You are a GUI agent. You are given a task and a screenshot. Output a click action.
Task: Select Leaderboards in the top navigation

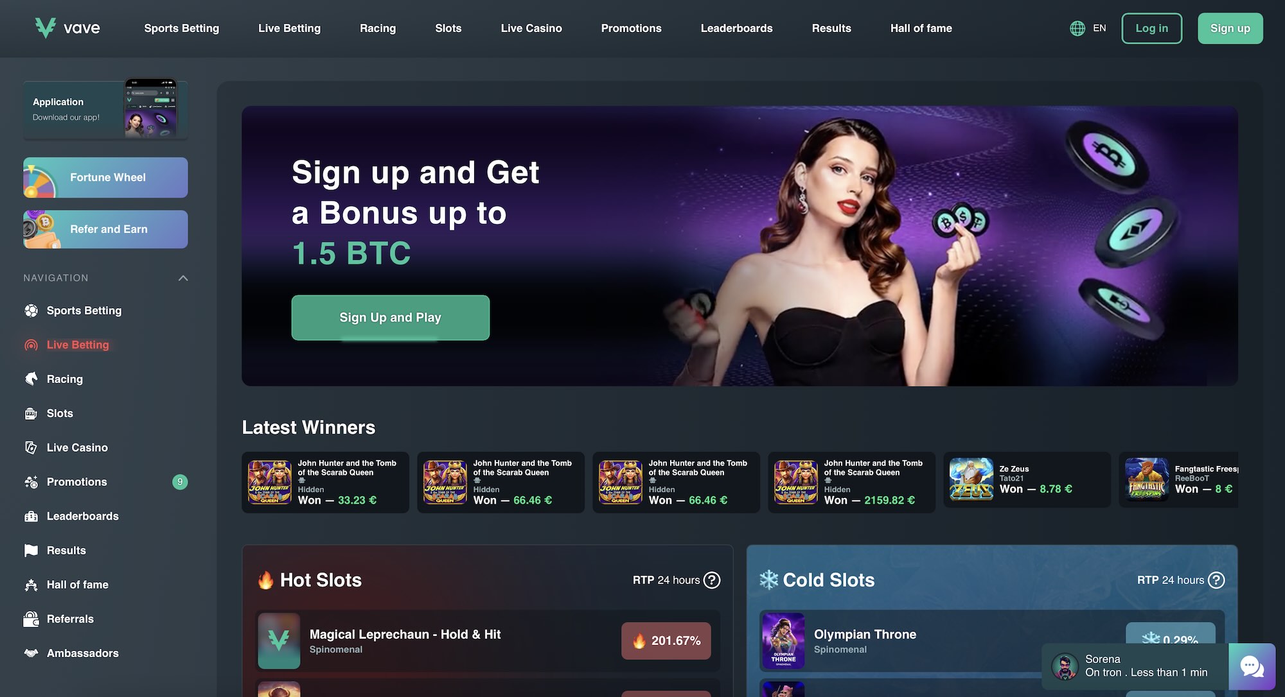[x=736, y=28]
